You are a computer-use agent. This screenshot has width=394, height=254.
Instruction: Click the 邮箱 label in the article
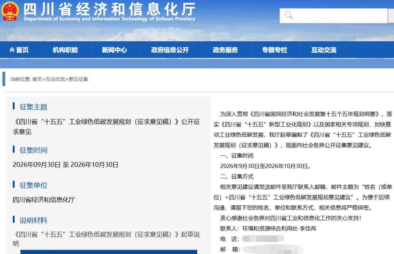tap(230, 249)
